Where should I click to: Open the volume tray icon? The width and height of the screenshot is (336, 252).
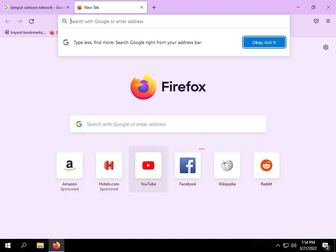click(294, 245)
